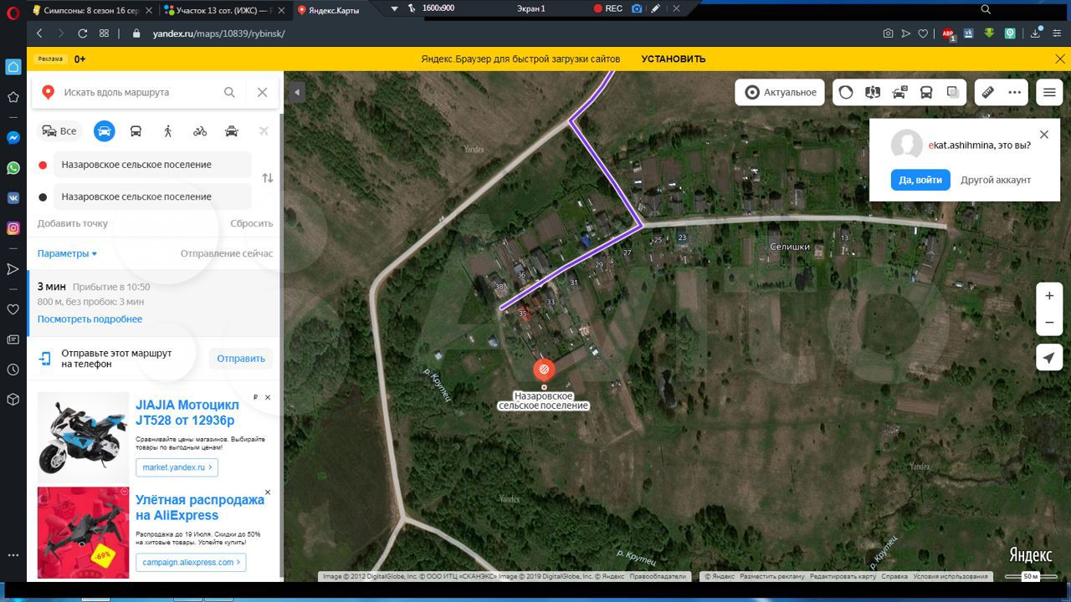
Task: Click the REC recording indicator
Action: (x=607, y=8)
